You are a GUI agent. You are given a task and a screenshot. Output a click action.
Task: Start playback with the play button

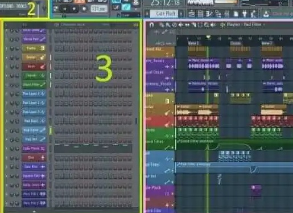tap(65, 9)
